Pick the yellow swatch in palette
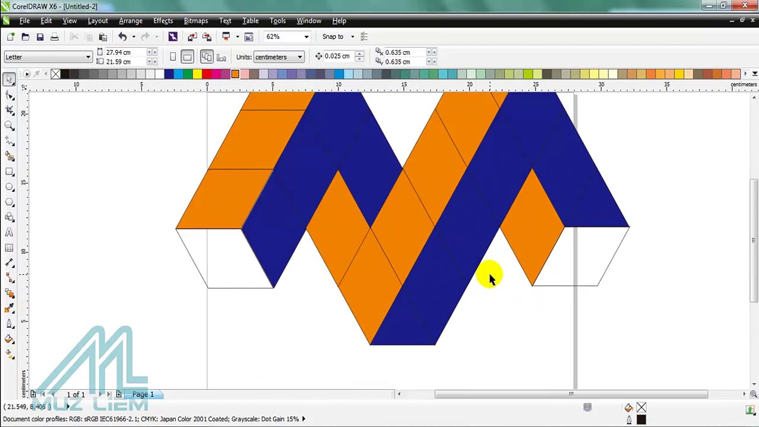759x427 pixels. pos(197,74)
